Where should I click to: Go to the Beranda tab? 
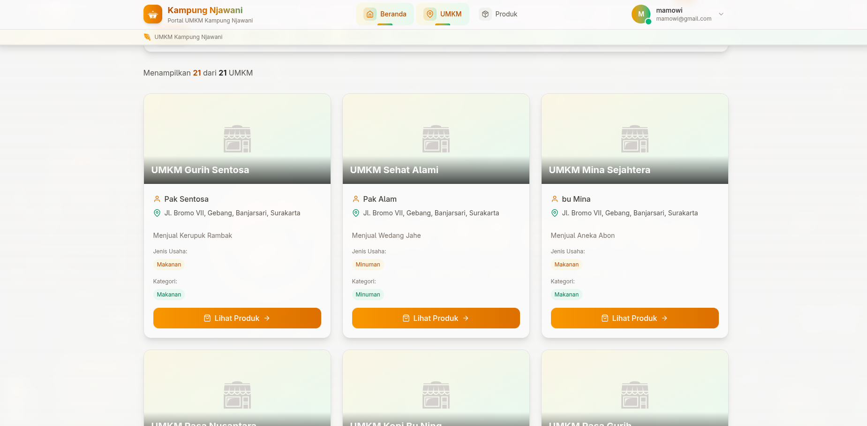coord(385,14)
